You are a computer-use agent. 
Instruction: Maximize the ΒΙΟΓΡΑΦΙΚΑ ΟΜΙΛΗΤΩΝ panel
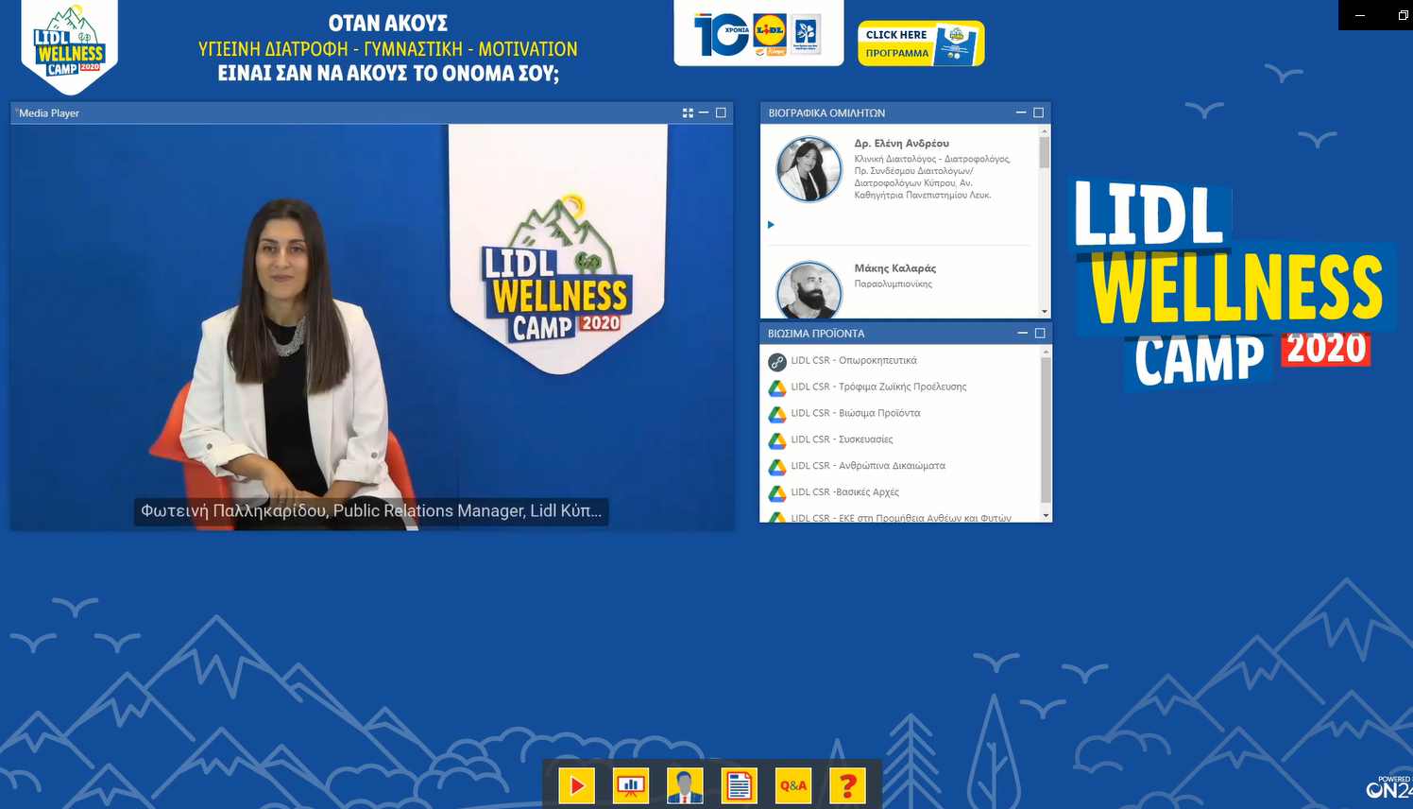click(x=1039, y=112)
